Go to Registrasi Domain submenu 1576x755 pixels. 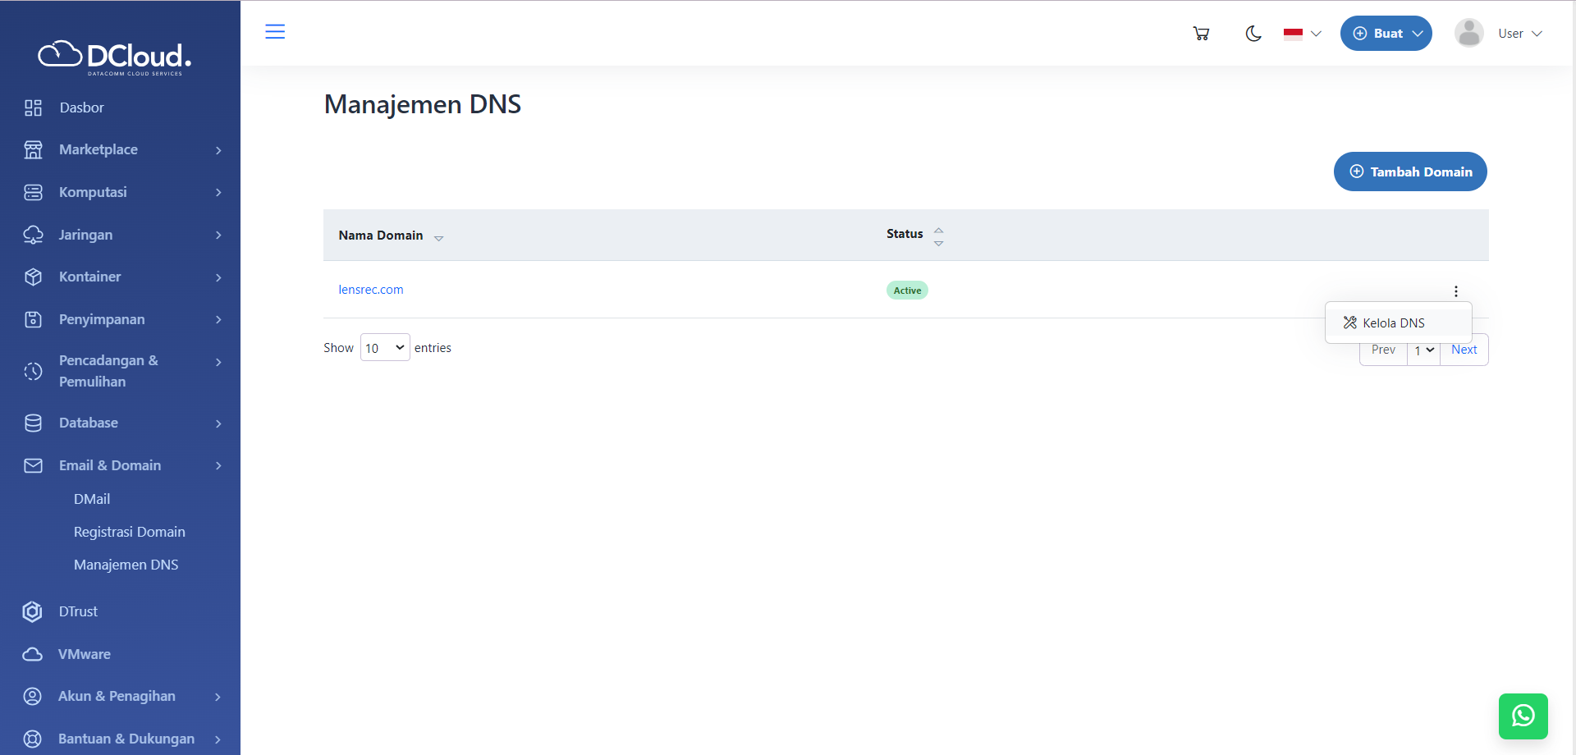(130, 532)
